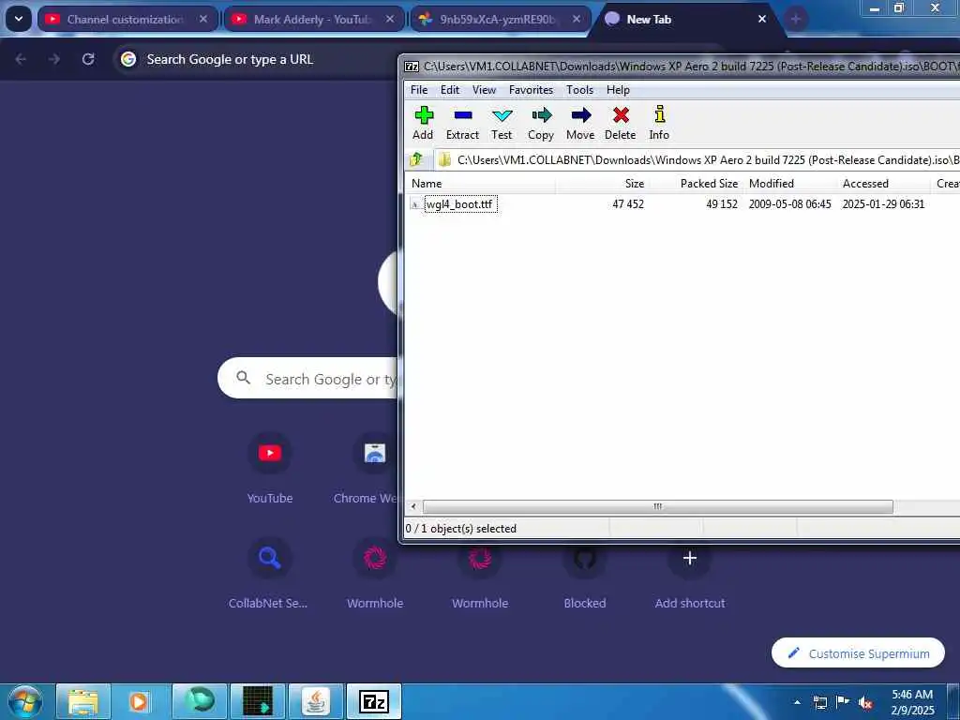
Task: Switch to Mark Adderly YouTube tab
Action: coord(311,20)
